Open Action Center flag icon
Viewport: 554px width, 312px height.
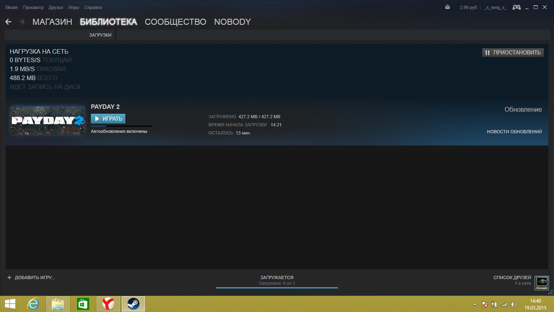[x=485, y=304]
